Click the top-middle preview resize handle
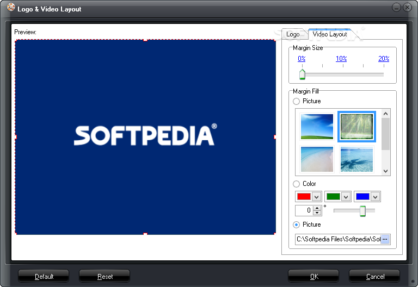 point(145,40)
